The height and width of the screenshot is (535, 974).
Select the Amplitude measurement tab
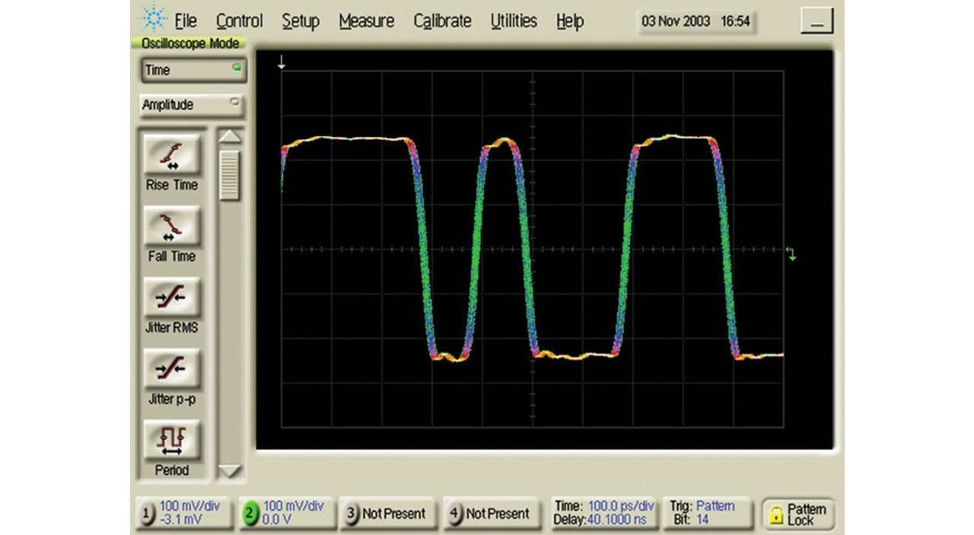point(193,105)
